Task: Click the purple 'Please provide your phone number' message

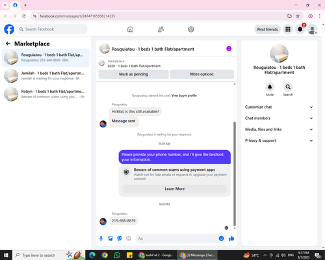Action: point(175,157)
